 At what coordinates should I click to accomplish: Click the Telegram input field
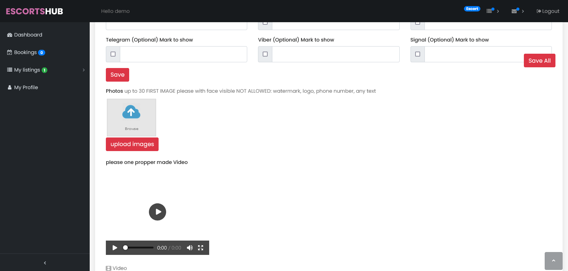pyautogui.click(x=183, y=54)
